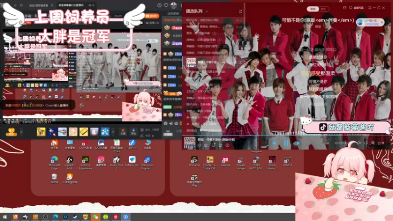Select the white highlighted tab in lyric switch

tap(313, 9)
